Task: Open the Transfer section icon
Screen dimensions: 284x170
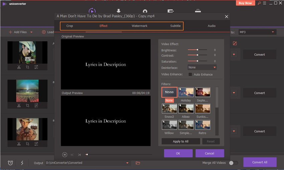Action: [170, 11]
